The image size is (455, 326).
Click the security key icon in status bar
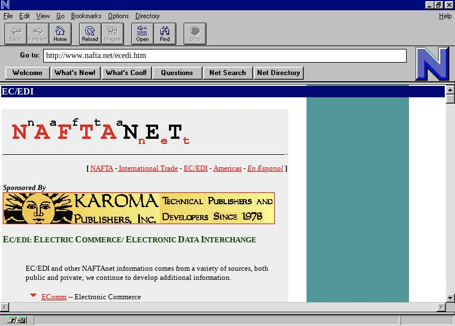click(x=17, y=320)
